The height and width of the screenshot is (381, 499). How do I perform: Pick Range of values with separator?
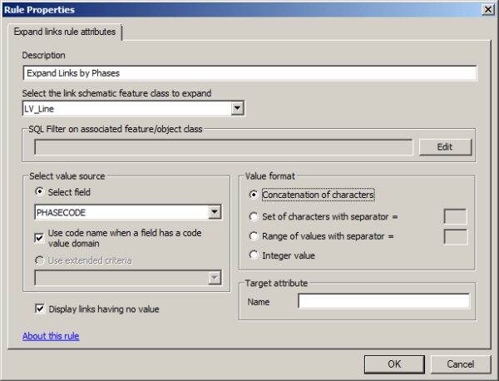254,235
